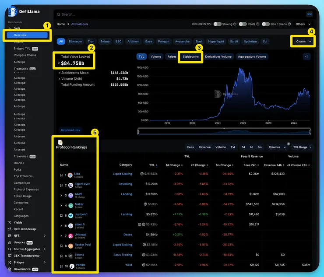Screen dimensions: 324x277
Task: Click the 7d change filter button
Action: coord(251,147)
